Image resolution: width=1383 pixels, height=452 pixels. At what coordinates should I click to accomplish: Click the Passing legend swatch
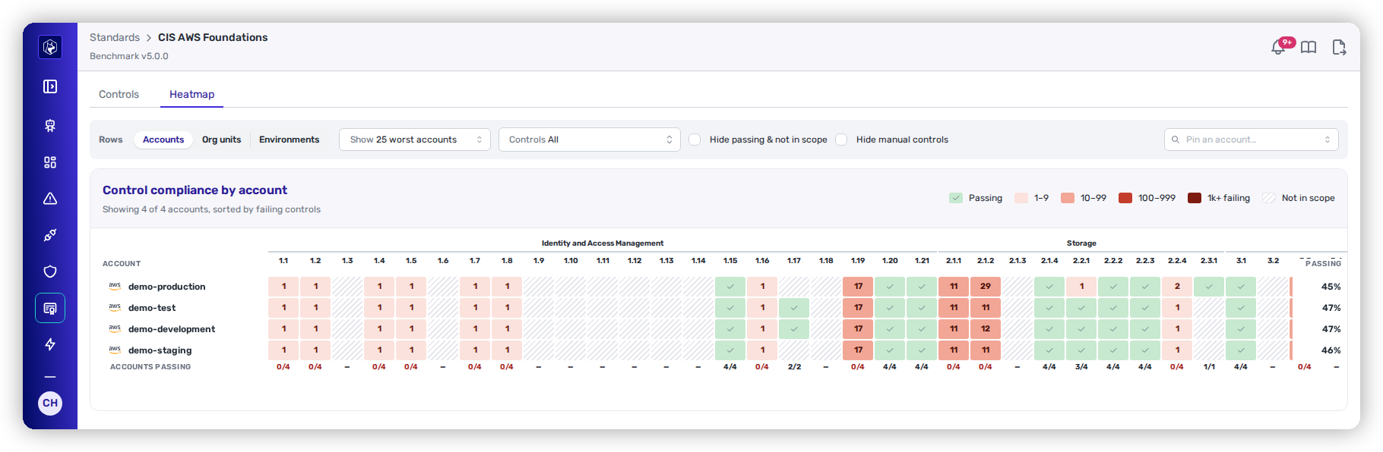[x=956, y=198]
